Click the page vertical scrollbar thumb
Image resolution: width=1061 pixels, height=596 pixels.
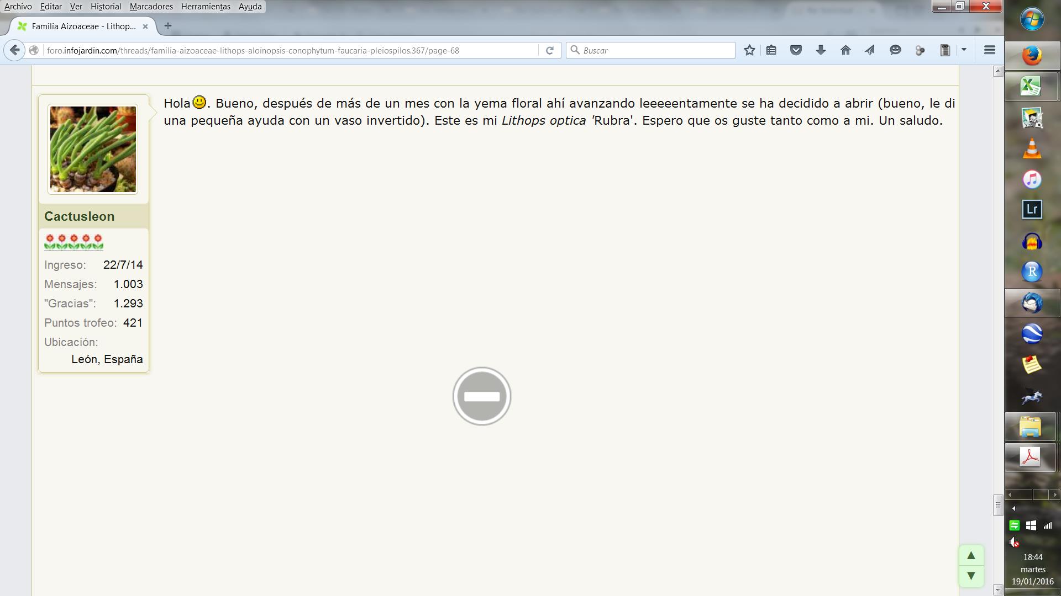[x=998, y=504]
